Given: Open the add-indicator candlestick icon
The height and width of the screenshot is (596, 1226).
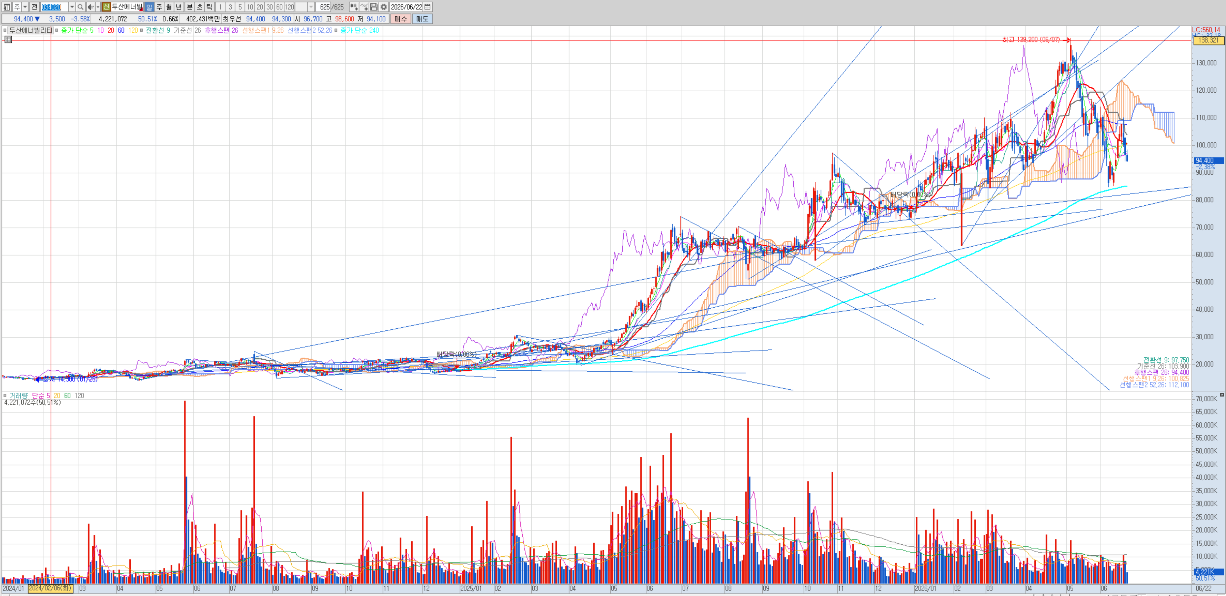Looking at the screenshot, I should (354, 7).
